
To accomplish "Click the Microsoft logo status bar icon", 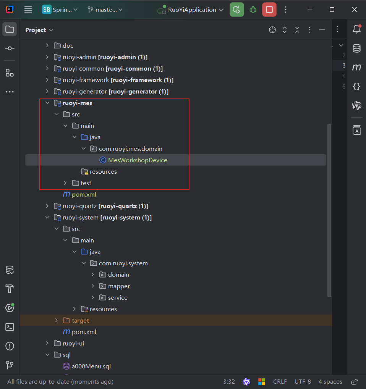I will click(262, 382).
